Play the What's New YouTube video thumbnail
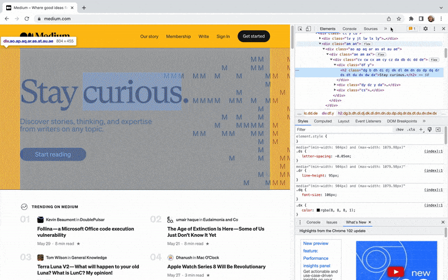Screen dimensions: 448x280 pos(395,272)
